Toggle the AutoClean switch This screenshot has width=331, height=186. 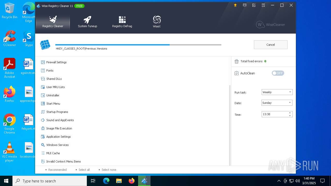278,73
